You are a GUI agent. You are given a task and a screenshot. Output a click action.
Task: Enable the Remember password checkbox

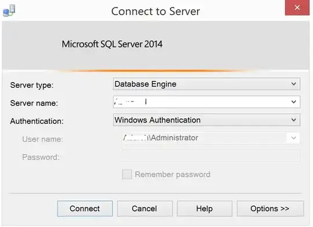click(127, 174)
